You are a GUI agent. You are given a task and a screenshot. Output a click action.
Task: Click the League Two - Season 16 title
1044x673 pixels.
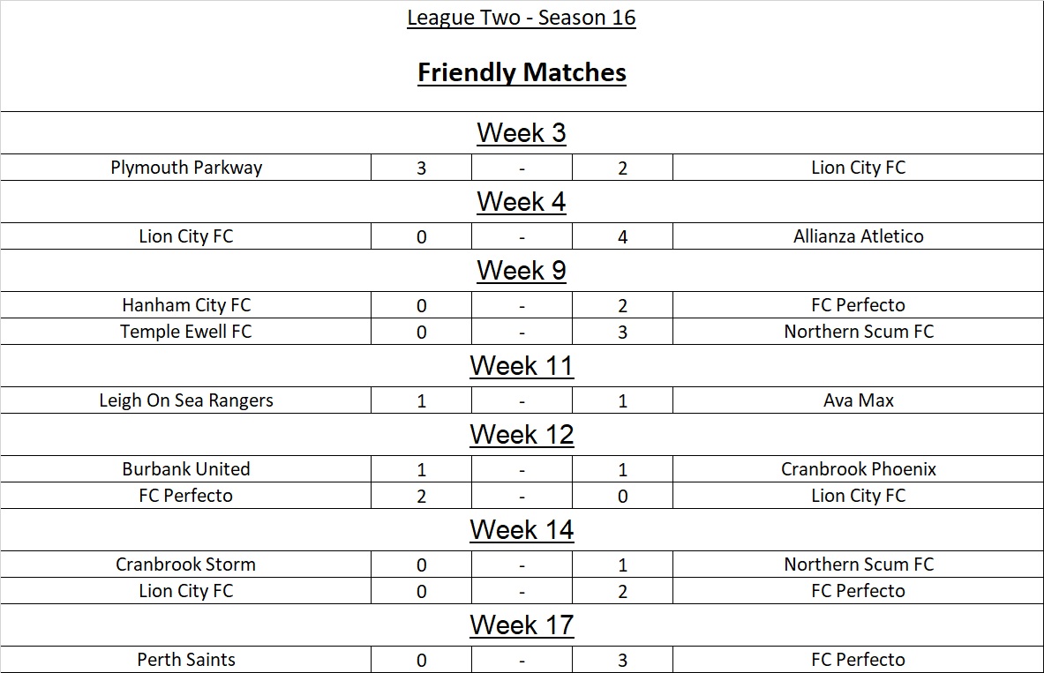521,19
